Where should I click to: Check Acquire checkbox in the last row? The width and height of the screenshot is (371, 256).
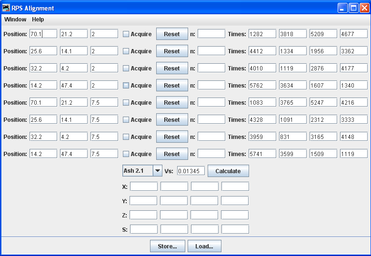tap(126, 154)
